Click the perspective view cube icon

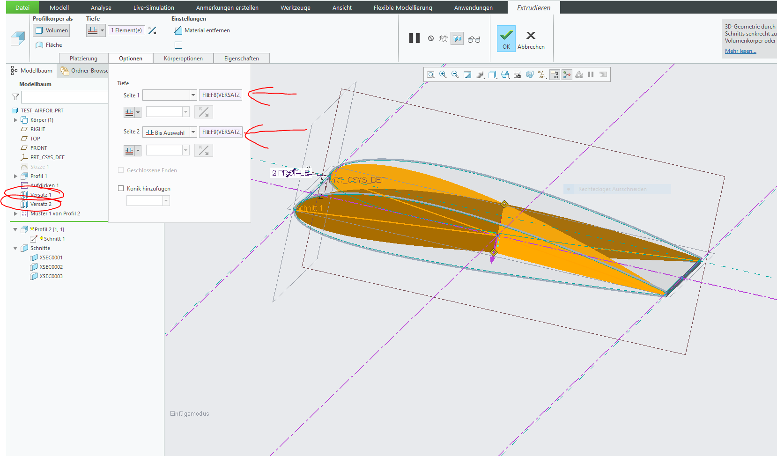click(x=530, y=74)
